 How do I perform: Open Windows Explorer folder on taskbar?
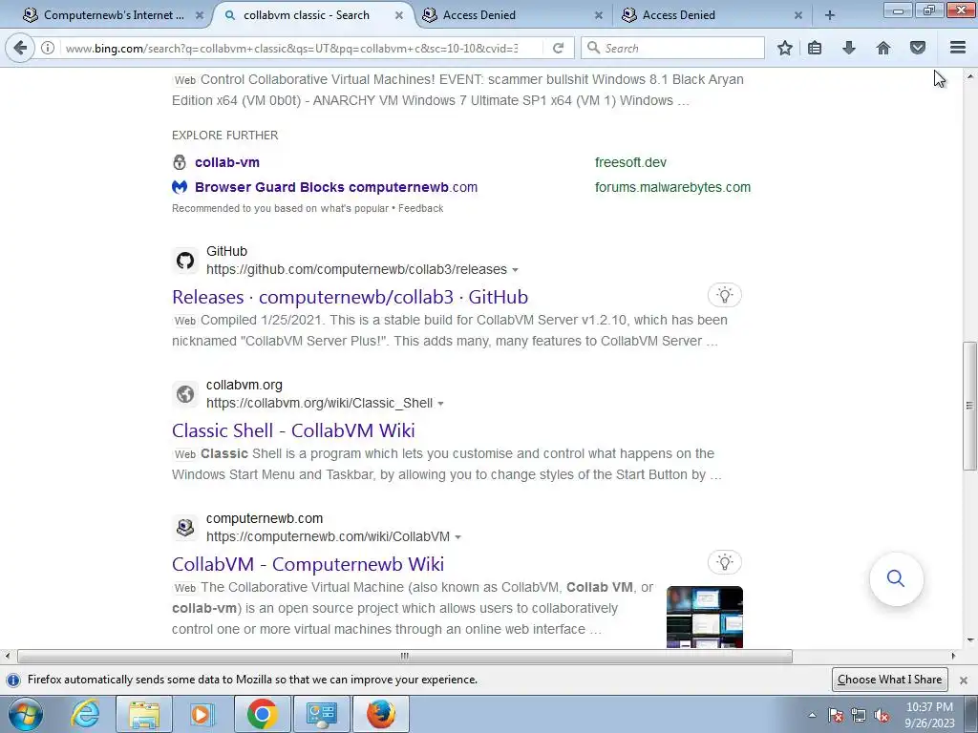click(x=144, y=714)
